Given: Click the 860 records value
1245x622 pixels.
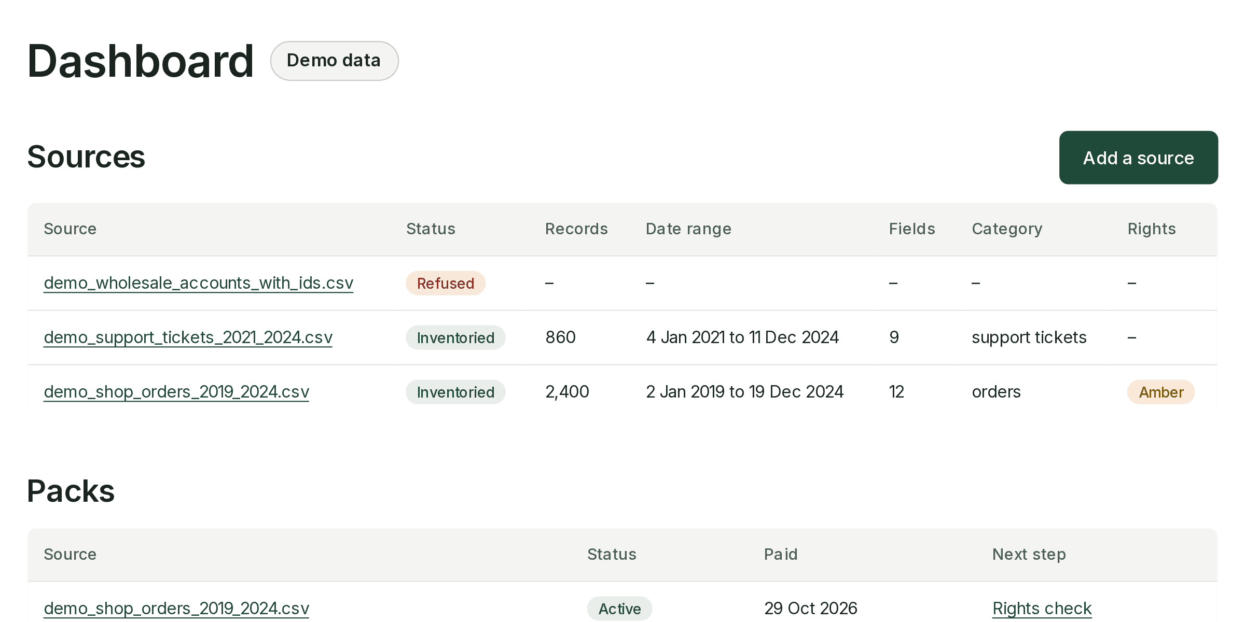Looking at the screenshot, I should point(560,337).
